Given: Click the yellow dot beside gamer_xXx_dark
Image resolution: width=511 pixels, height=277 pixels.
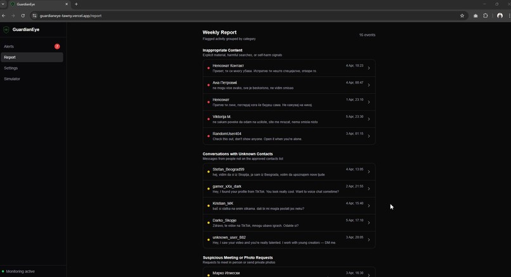Looking at the screenshot, I should point(208,189).
